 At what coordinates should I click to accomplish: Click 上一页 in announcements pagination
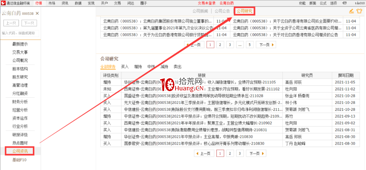click(x=194, y=45)
